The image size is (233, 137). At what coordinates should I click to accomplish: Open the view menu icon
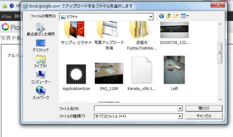tap(185, 16)
